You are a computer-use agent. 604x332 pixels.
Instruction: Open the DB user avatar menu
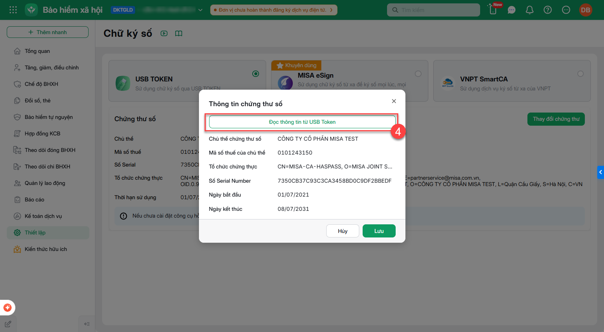click(x=586, y=10)
